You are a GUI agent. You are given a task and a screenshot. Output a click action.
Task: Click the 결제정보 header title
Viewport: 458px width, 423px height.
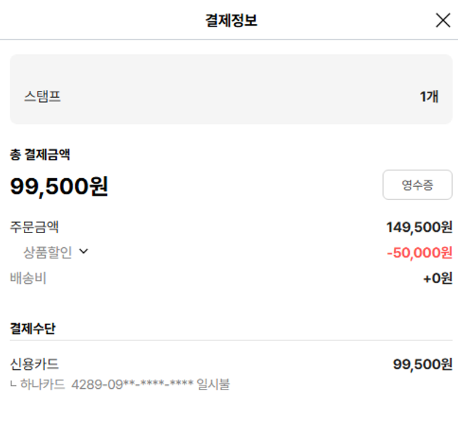(x=231, y=20)
